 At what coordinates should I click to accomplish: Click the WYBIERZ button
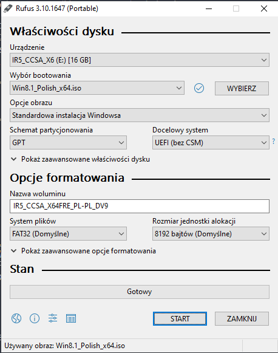(x=242, y=88)
